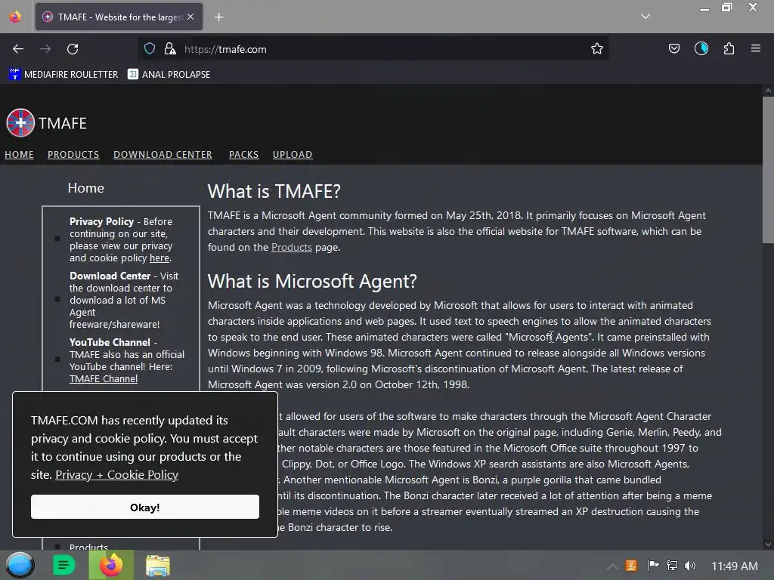Open the second bookmark in bookmarks toolbar
The width and height of the screenshot is (774, 580).
169,75
